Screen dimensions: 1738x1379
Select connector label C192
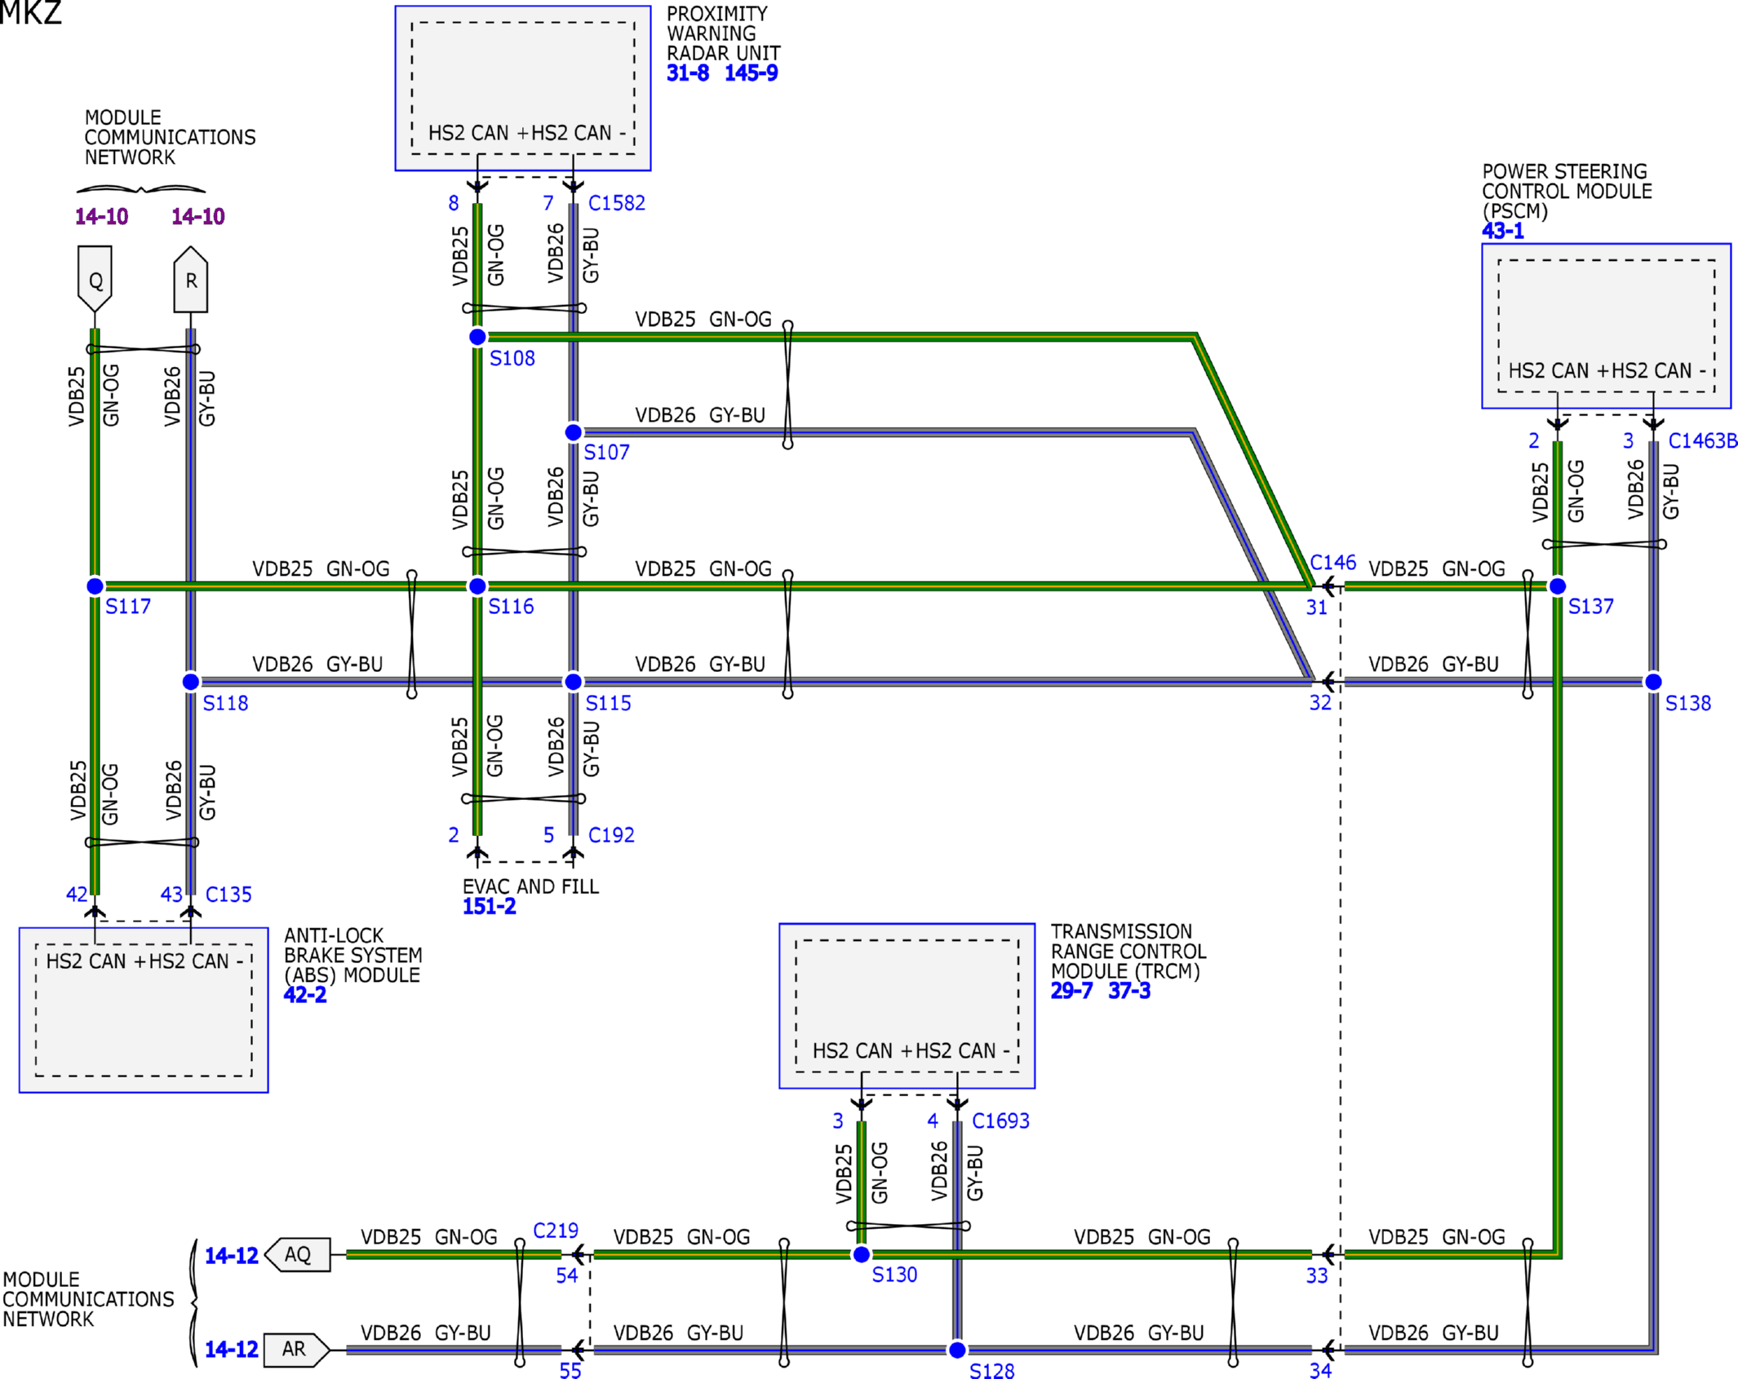(x=611, y=835)
